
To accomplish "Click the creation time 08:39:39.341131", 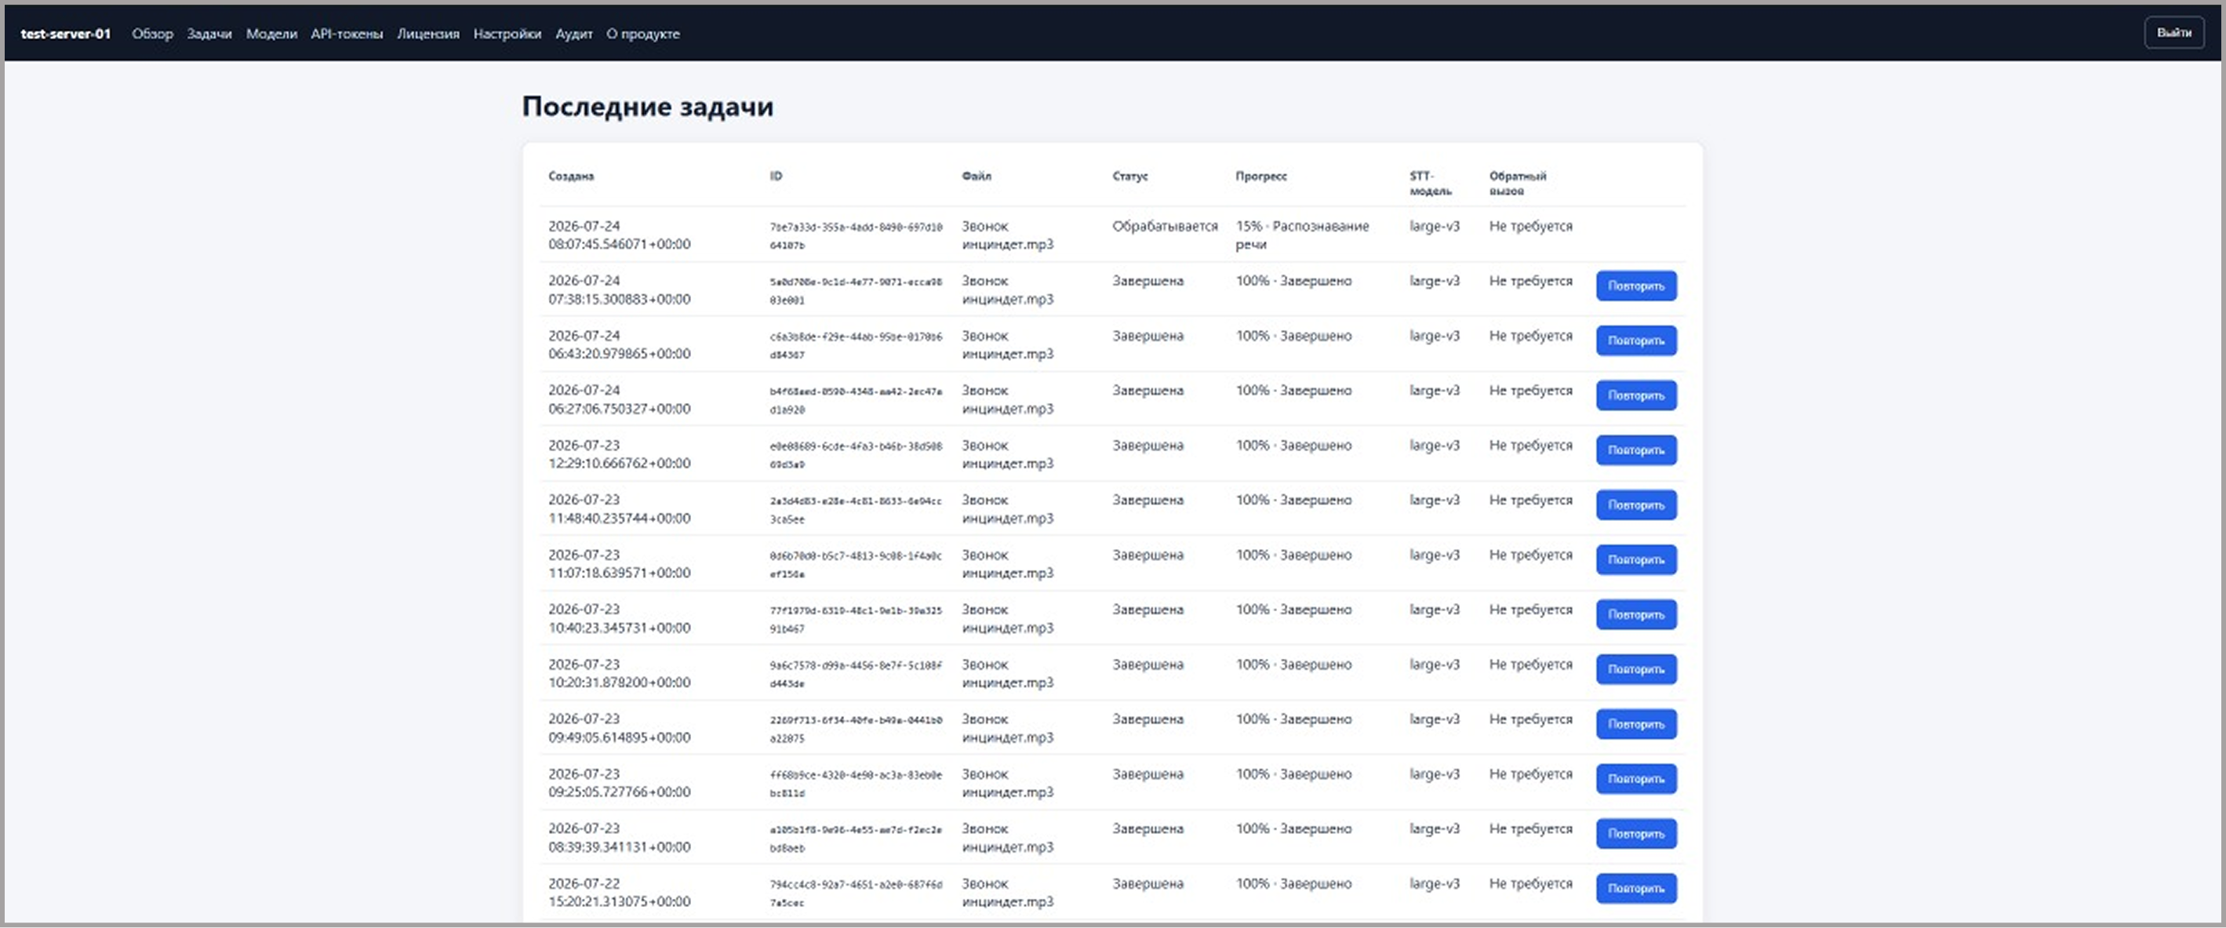I will 620,846.
